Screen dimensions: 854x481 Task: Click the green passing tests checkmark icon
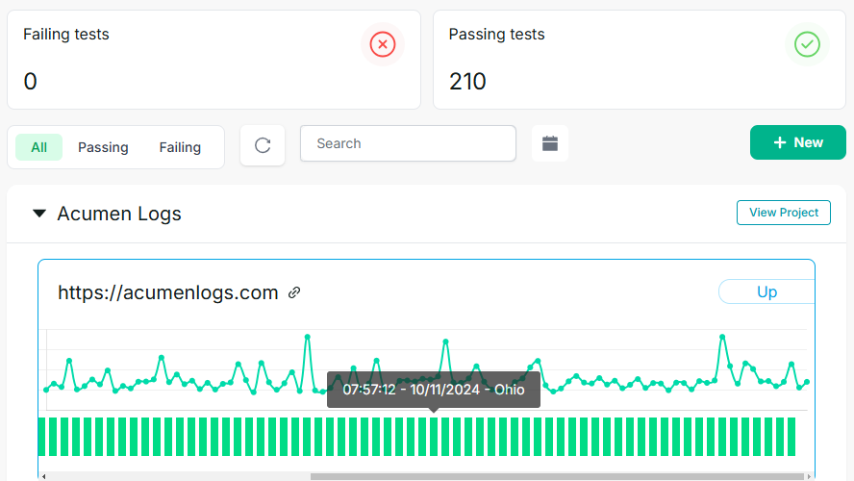(x=807, y=44)
